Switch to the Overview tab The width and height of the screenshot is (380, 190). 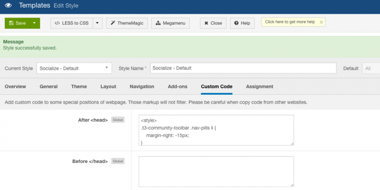[15, 87]
